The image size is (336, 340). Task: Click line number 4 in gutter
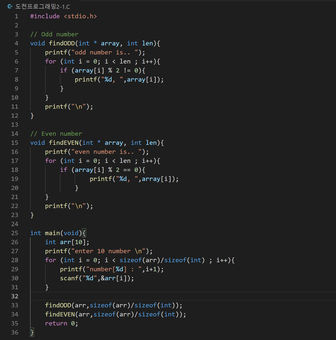[x=17, y=43]
